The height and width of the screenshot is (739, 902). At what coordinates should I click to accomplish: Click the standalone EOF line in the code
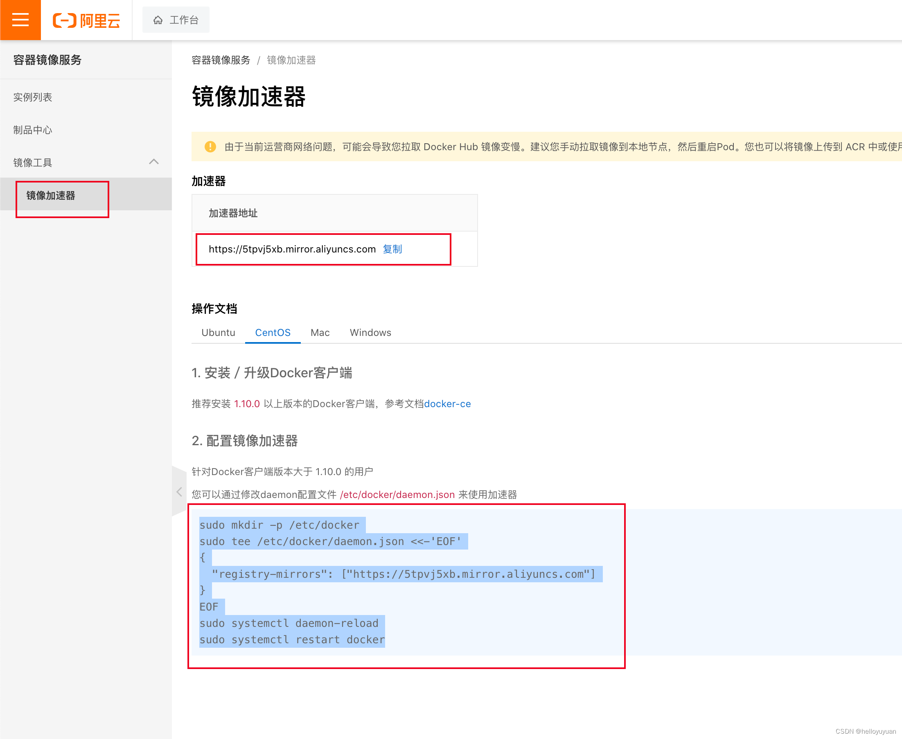209,606
